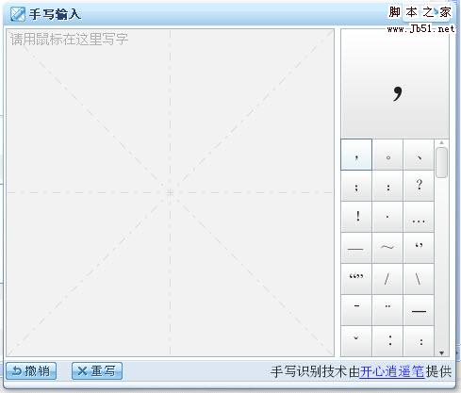Click the 撤销 undo button
The image size is (461, 393).
click(x=31, y=371)
